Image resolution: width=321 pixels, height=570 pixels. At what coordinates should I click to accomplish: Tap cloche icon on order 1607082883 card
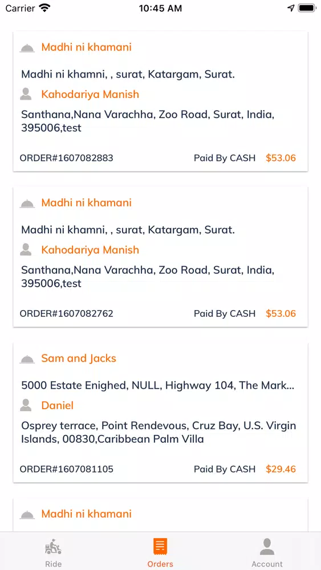tap(27, 48)
